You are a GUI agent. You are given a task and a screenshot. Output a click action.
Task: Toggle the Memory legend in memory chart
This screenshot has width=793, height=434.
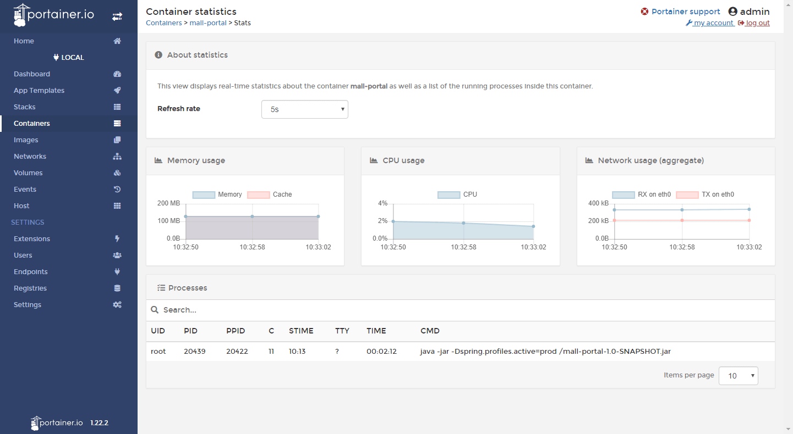point(217,194)
